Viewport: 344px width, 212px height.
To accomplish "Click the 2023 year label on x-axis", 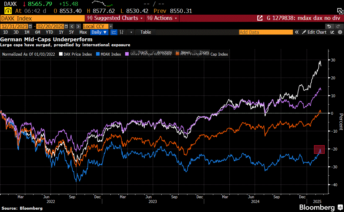I will tap(153, 201).
